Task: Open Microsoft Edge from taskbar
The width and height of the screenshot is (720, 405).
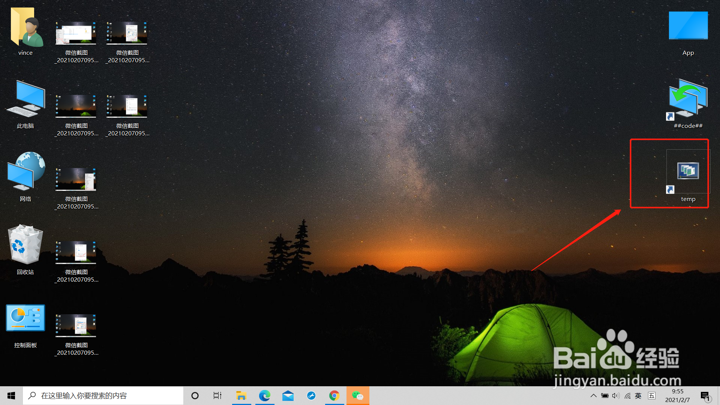Action: [x=264, y=396]
